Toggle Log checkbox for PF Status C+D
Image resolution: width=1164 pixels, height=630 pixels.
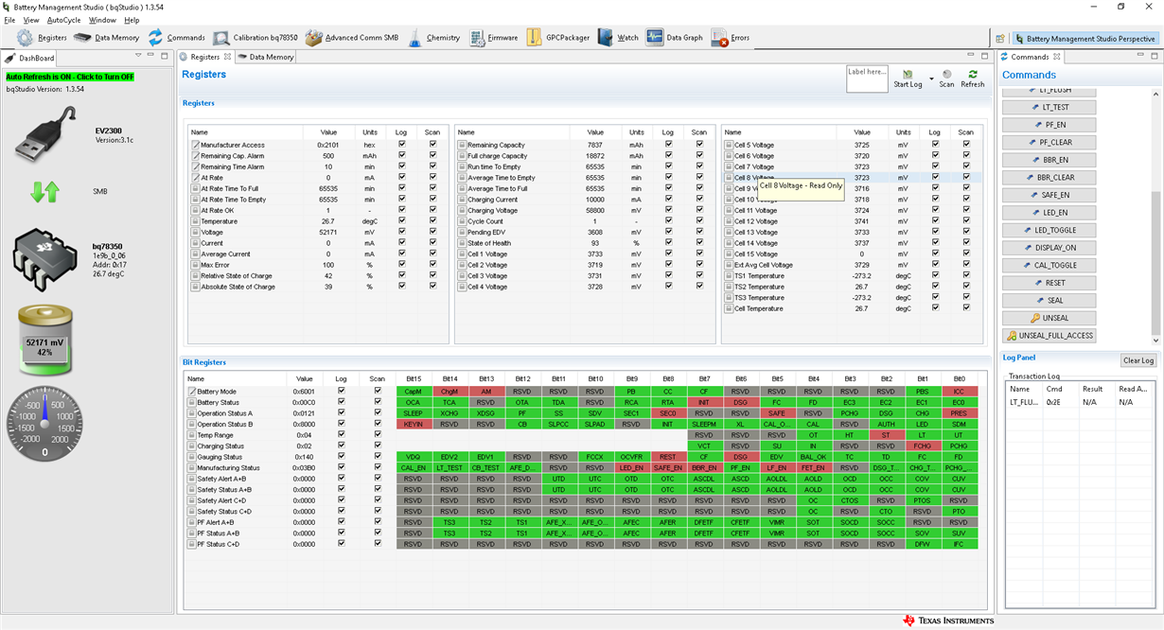coord(341,544)
